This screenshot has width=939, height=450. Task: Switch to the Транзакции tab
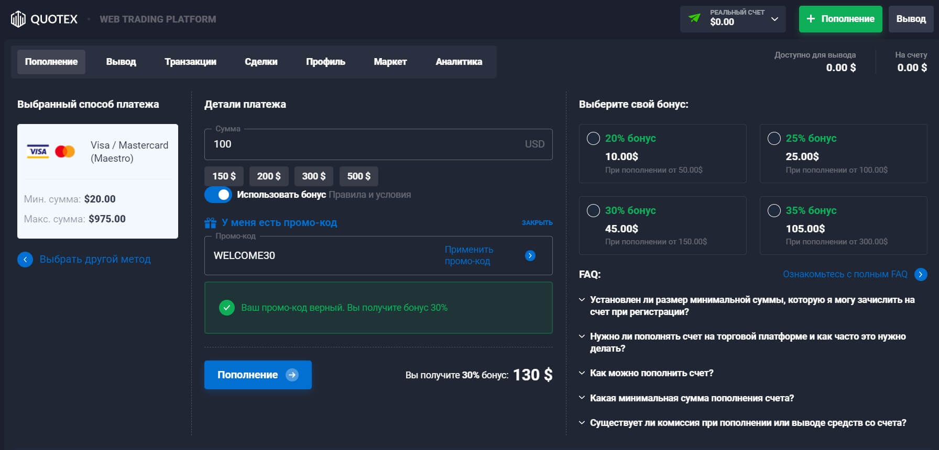[190, 62]
